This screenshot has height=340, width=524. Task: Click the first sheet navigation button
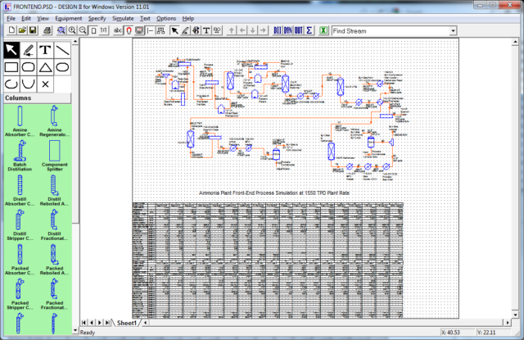84,323
